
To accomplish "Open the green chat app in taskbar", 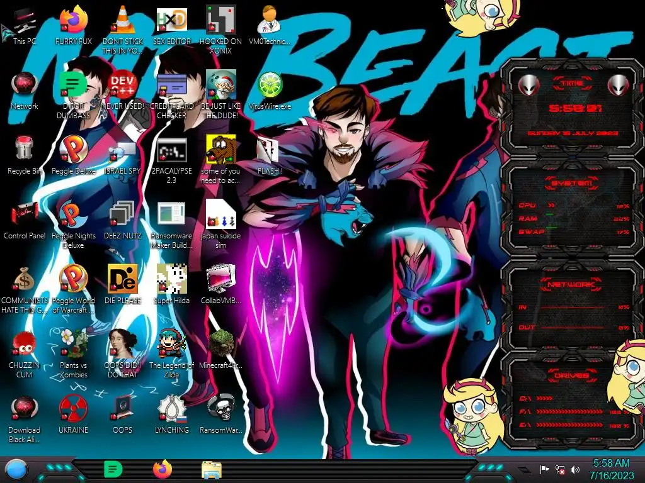I will click(113, 469).
